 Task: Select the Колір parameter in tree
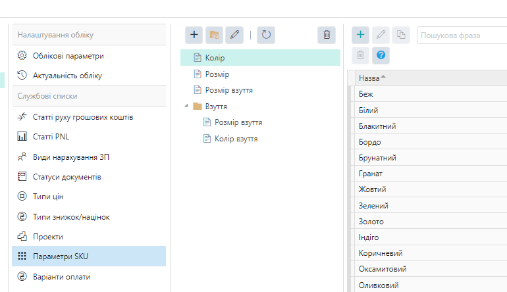(x=215, y=58)
